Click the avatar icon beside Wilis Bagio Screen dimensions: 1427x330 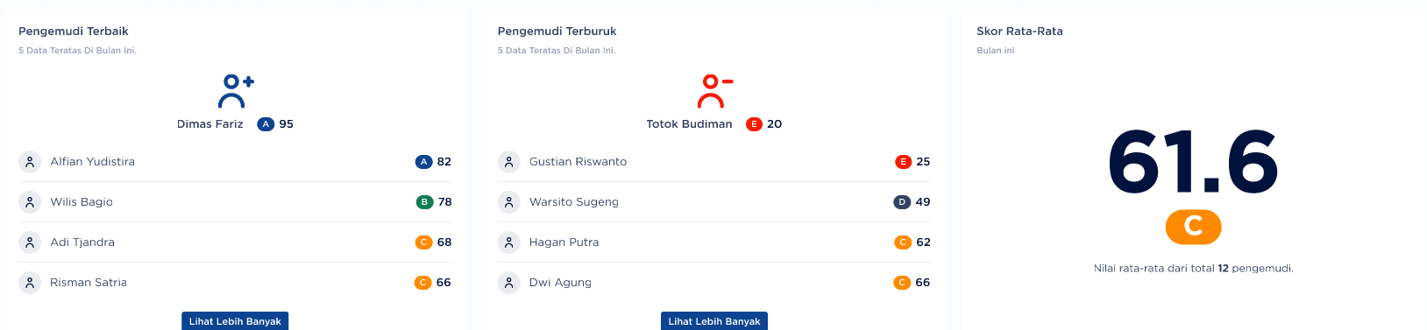click(x=30, y=202)
